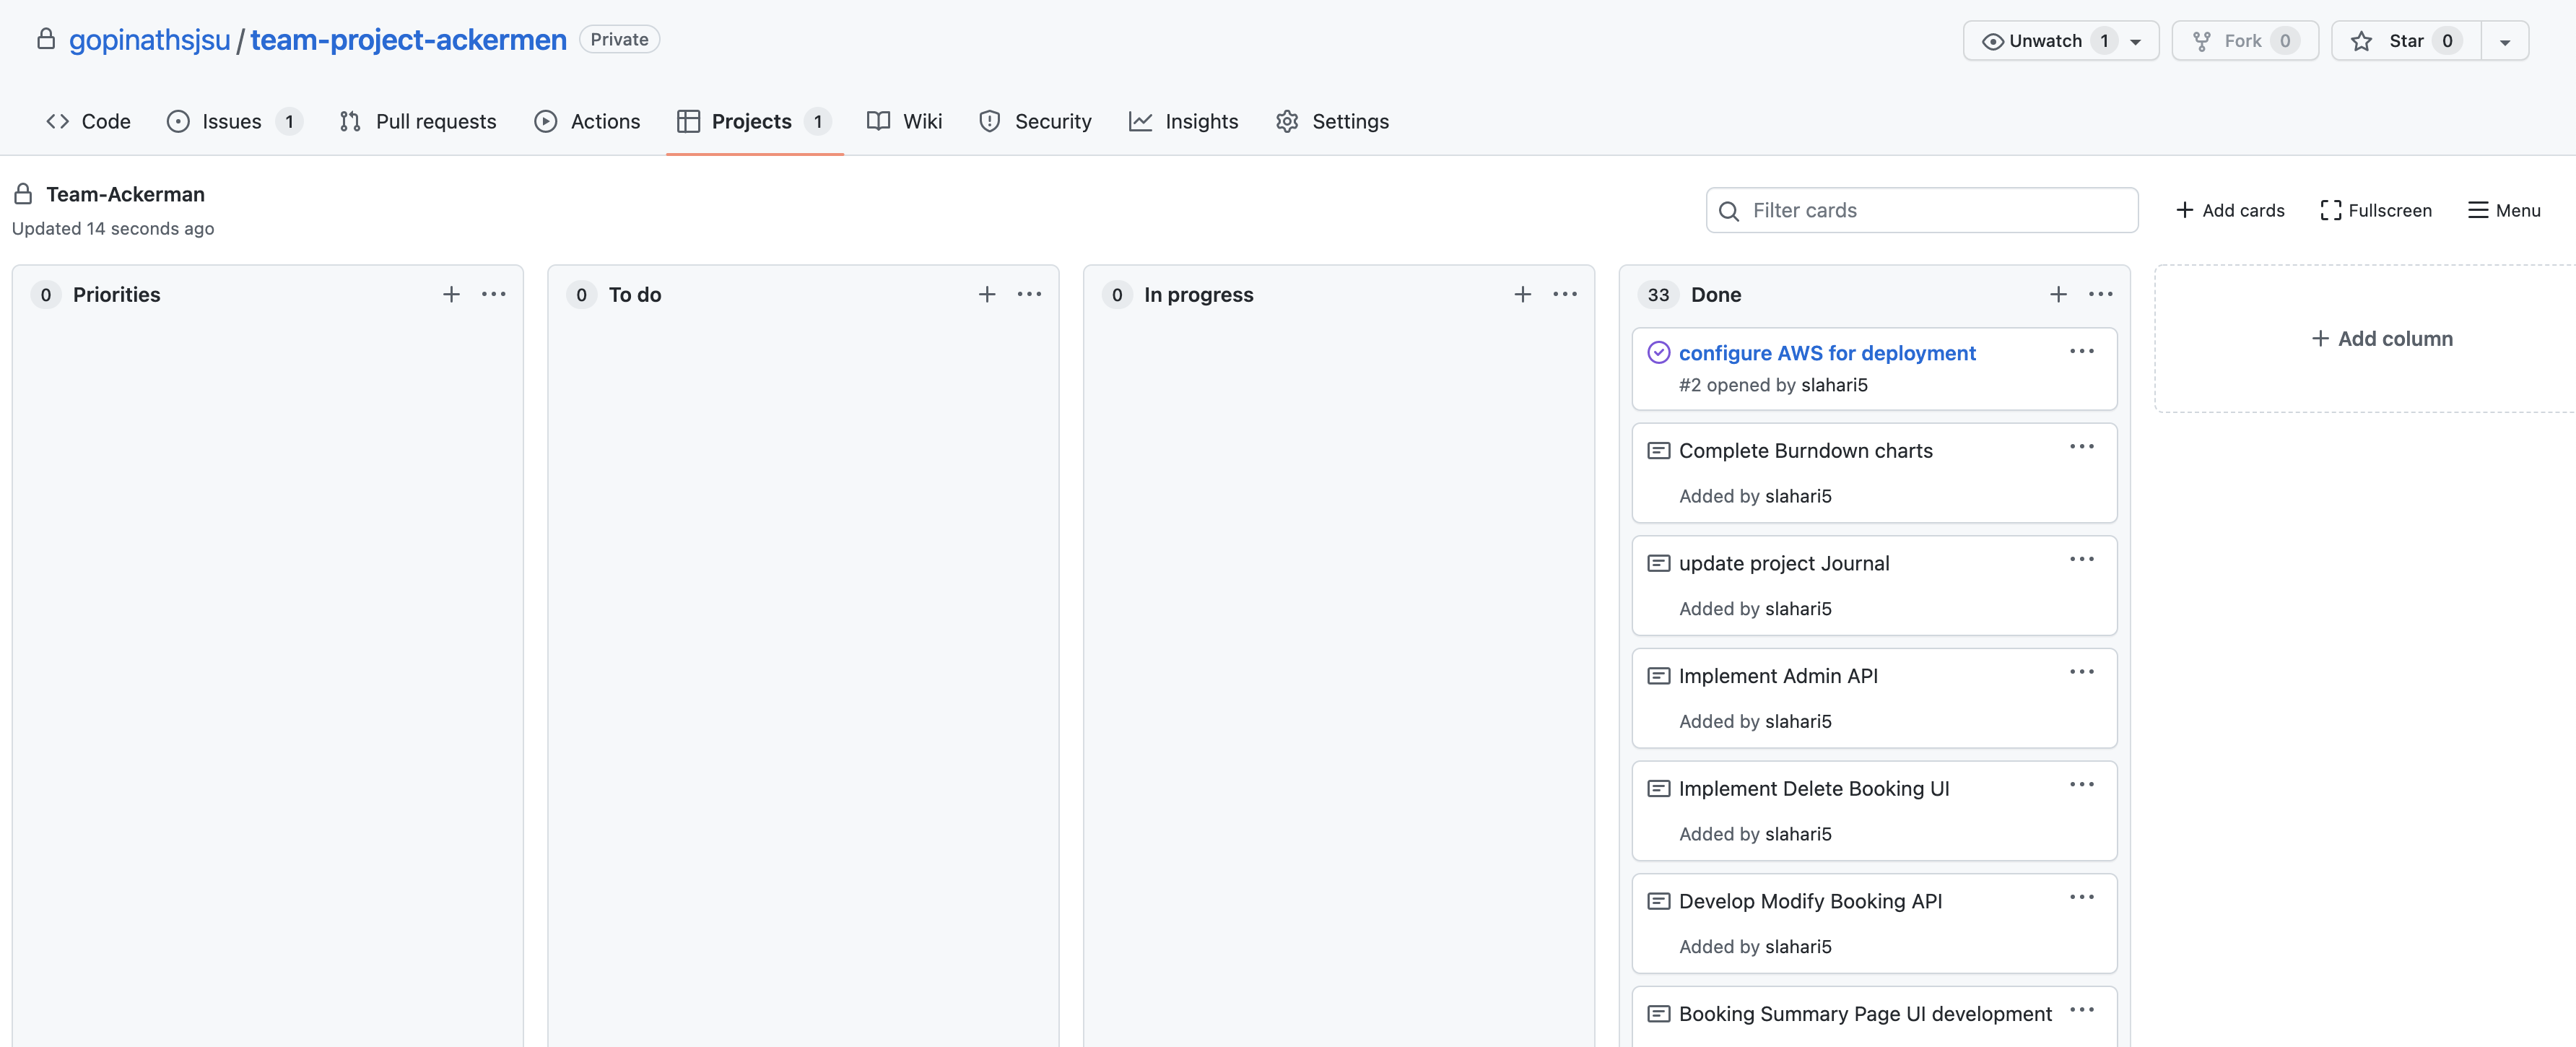Open the gopinathsjsu profile link

click(150, 39)
